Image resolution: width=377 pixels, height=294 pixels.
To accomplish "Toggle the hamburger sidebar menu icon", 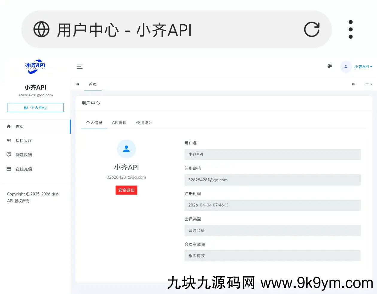I will click(79, 67).
